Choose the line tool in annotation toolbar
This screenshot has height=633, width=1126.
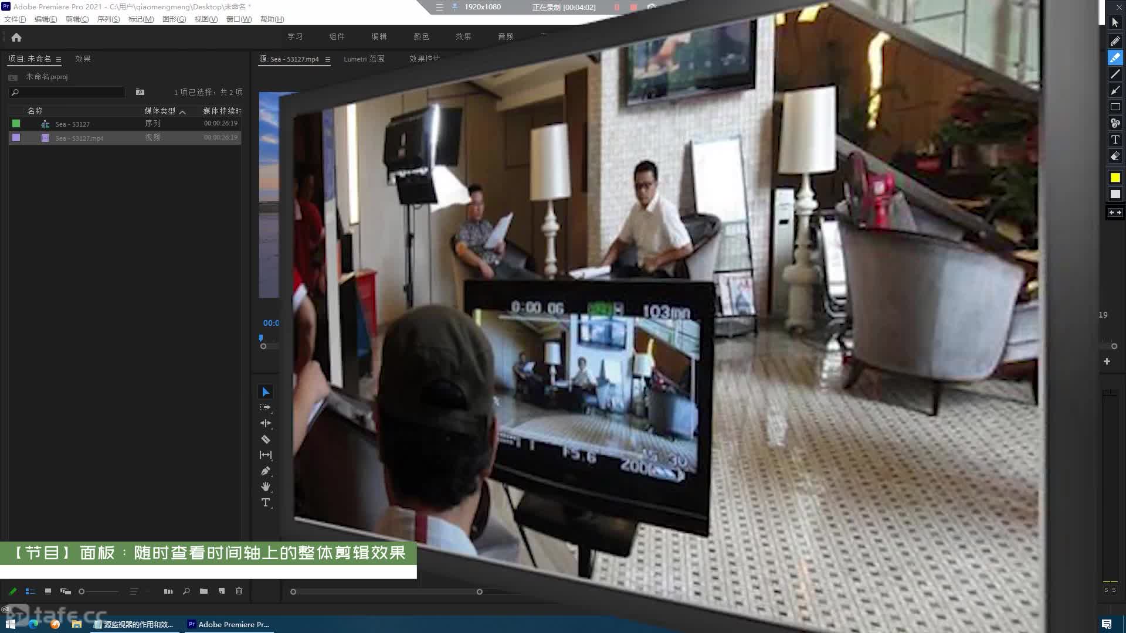(x=1115, y=74)
